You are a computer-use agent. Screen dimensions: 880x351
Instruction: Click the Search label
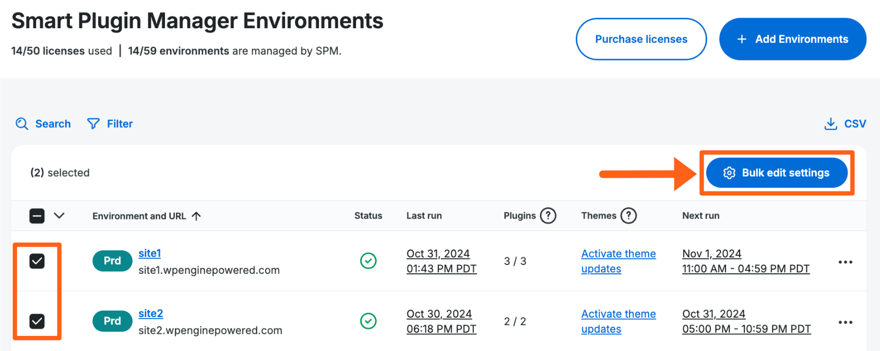[x=53, y=124]
